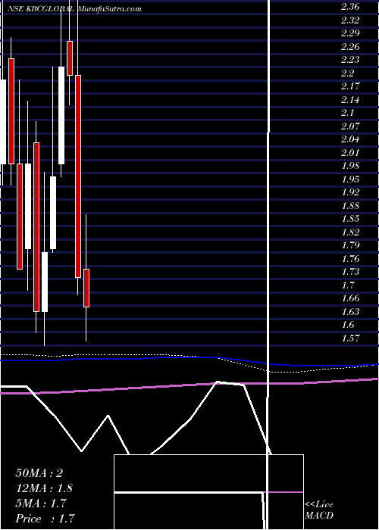The image size is (379, 530).
Task: Select the 1.57 price axis label
Action: point(350,338)
